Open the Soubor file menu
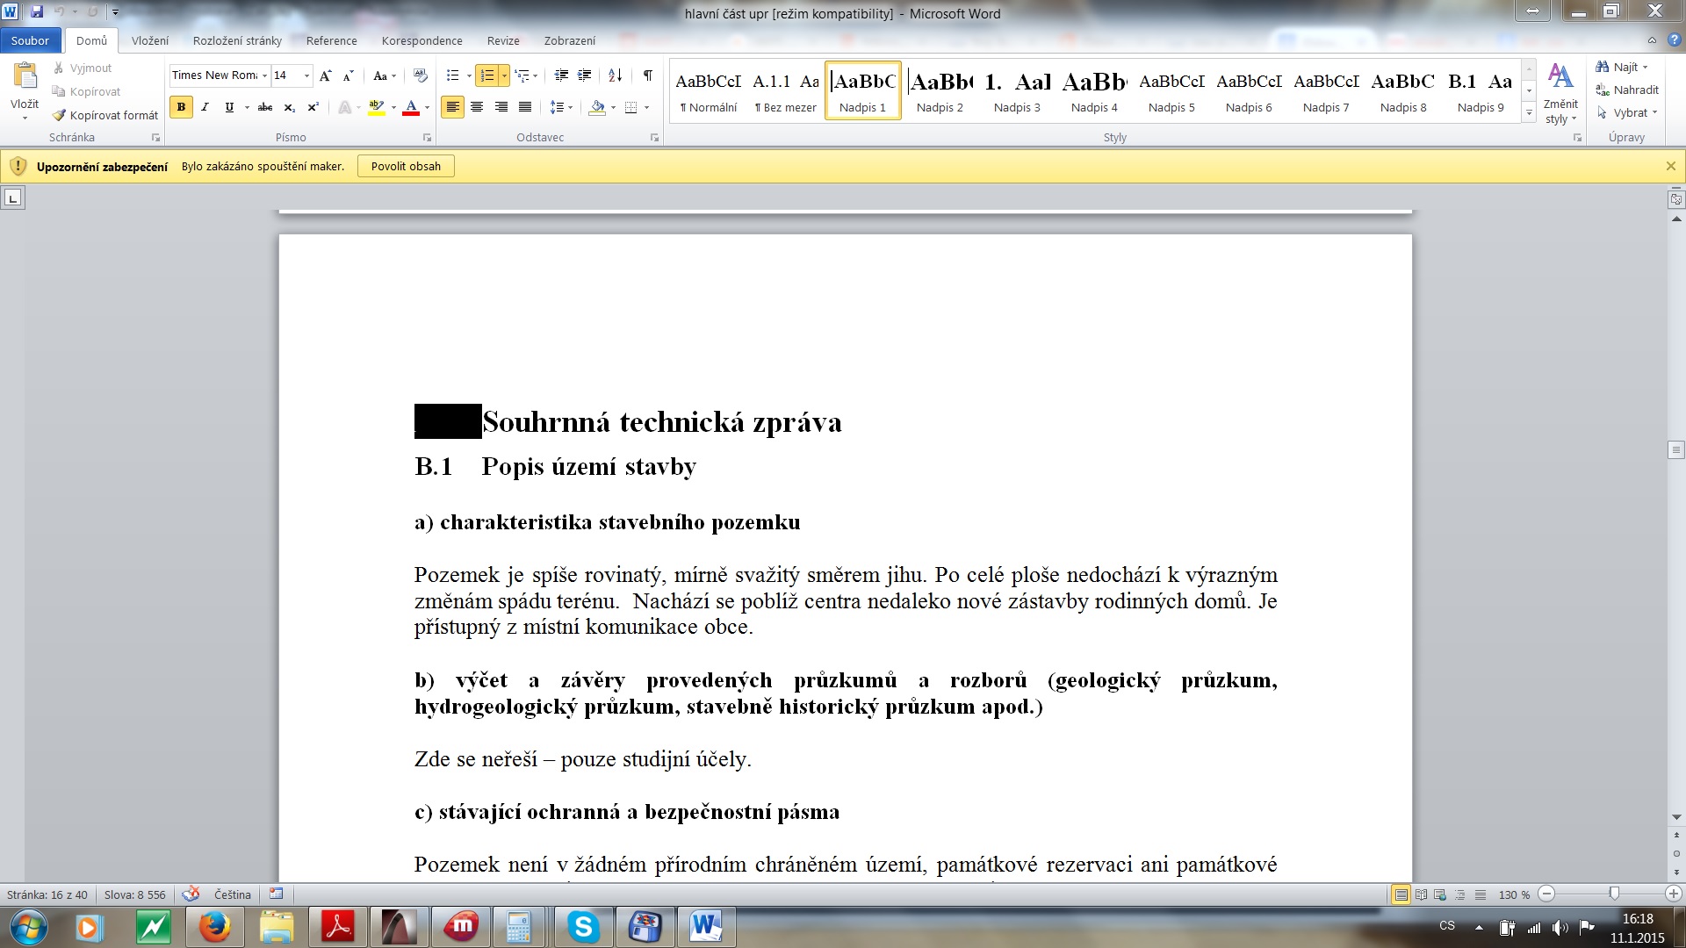Screen dimensions: 1686x948 click(30, 40)
